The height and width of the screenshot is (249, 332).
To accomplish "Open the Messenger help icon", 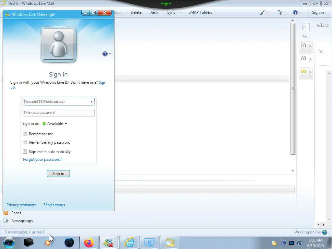I will coord(105,54).
